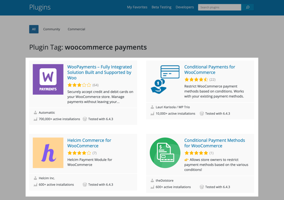
Task: Click the Plugins heading in the header
Action: [40, 7]
